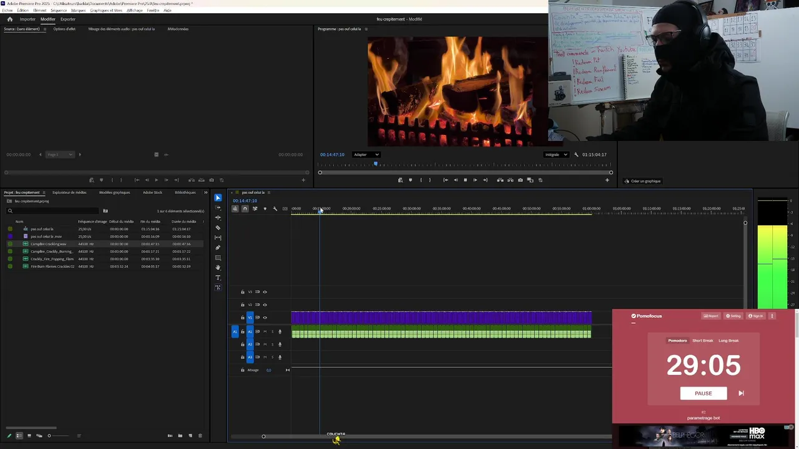Open Marques menu in menu bar
This screenshot has width=799, height=449.
pyautogui.click(x=79, y=11)
